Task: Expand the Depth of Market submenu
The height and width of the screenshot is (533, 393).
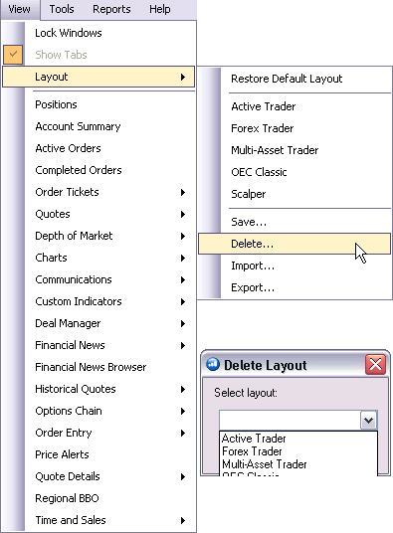Action: coord(98,236)
